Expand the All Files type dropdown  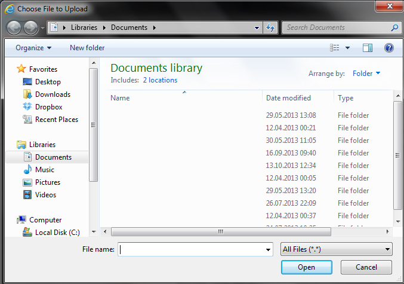[336, 249]
